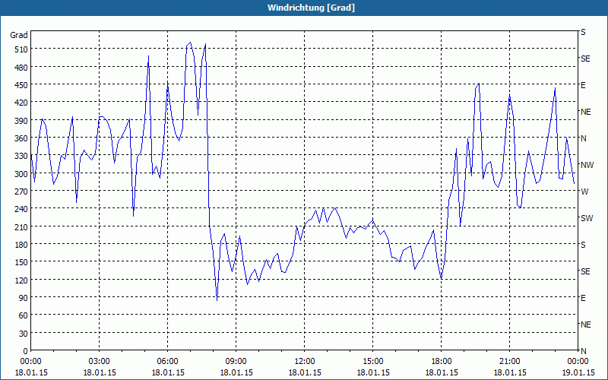Click the 150 value on the left axis
Image resolution: width=608 pixels, height=380 pixels.
click(x=22, y=262)
